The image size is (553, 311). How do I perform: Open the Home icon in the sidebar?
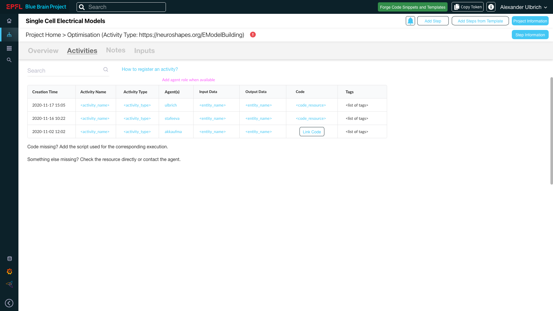(x=9, y=21)
